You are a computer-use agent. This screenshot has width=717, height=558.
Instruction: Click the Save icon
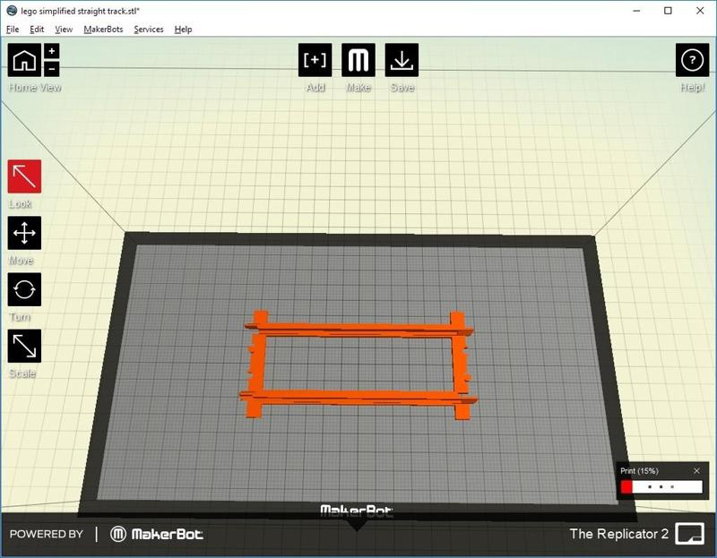[402, 60]
